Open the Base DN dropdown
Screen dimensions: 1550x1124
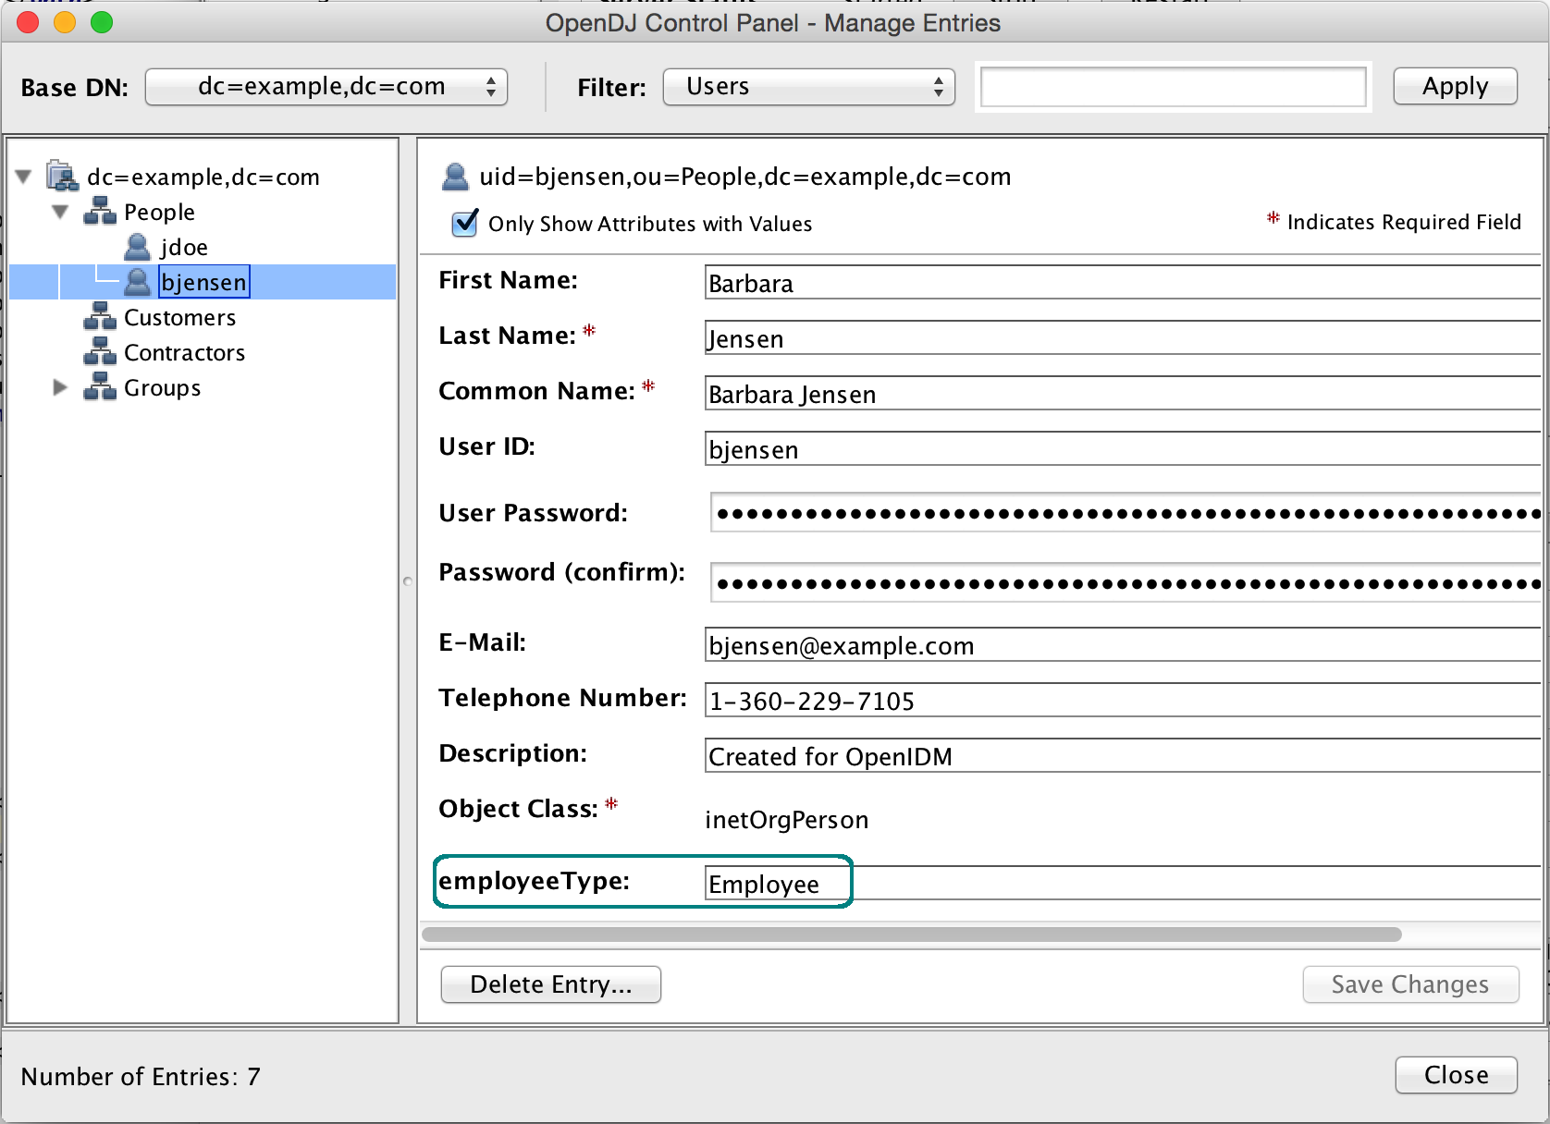[326, 87]
